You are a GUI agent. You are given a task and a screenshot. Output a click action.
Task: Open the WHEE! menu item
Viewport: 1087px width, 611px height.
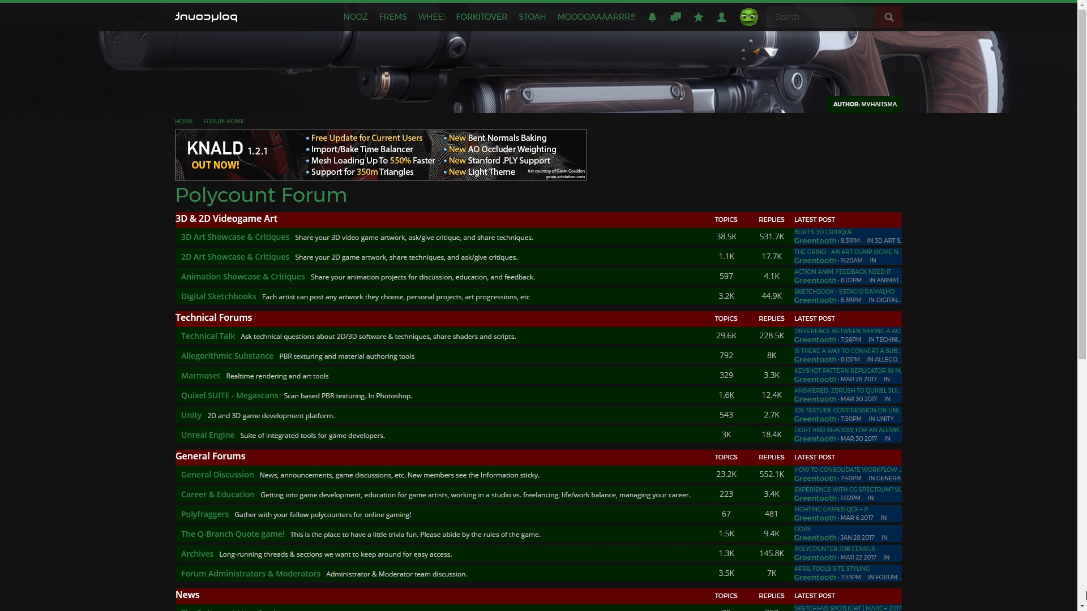click(x=431, y=17)
